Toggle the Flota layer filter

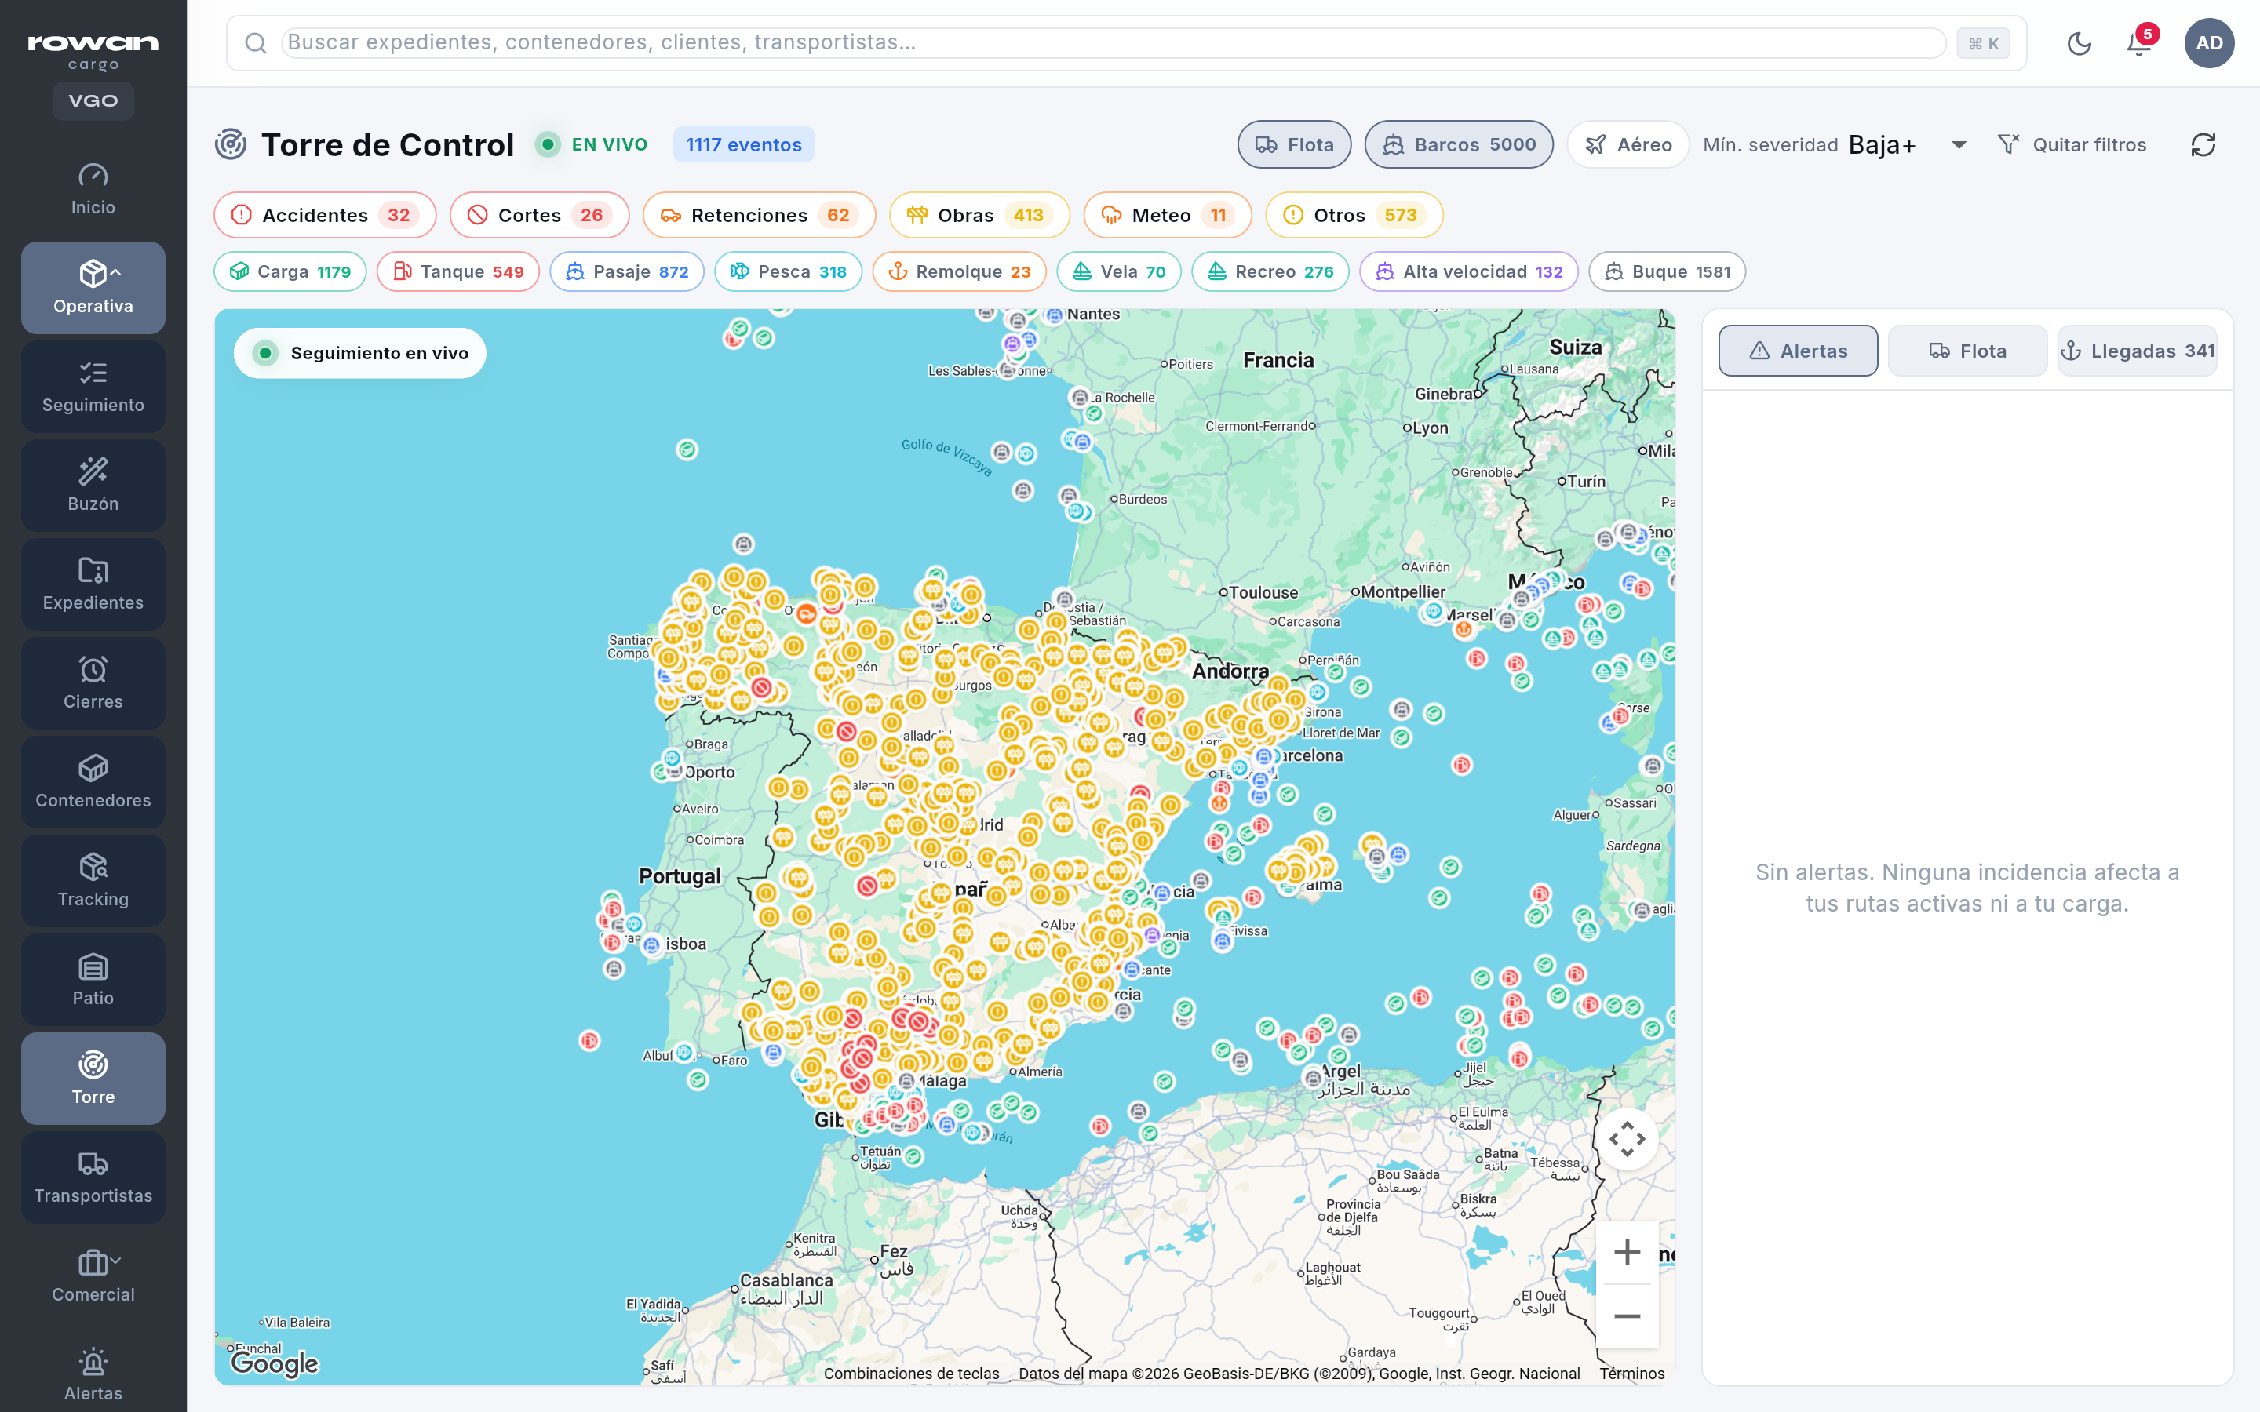pyautogui.click(x=1294, y=145)
